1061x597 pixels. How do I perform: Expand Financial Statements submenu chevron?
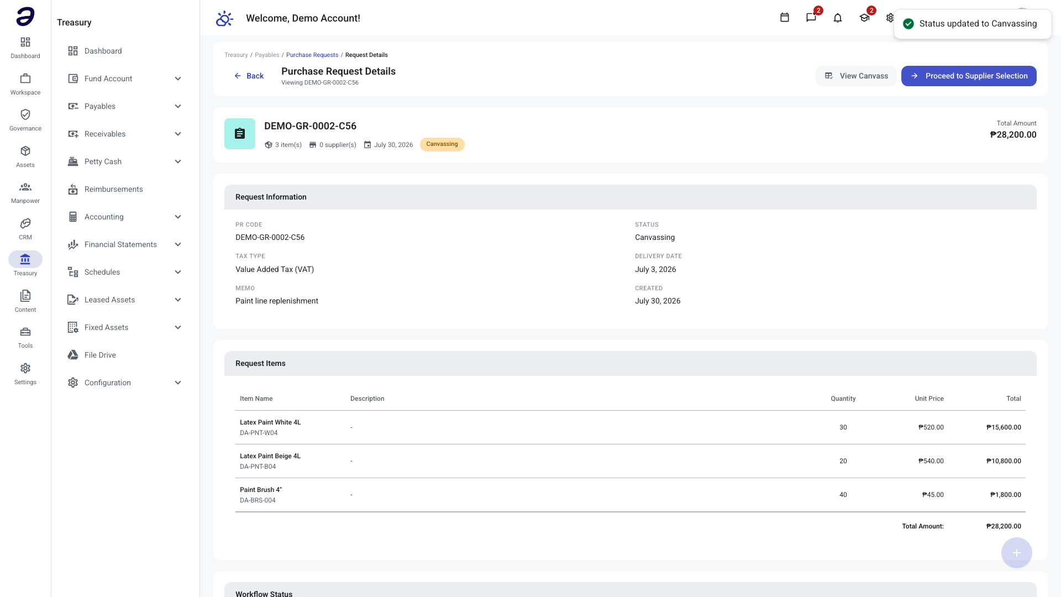[178, 244]
